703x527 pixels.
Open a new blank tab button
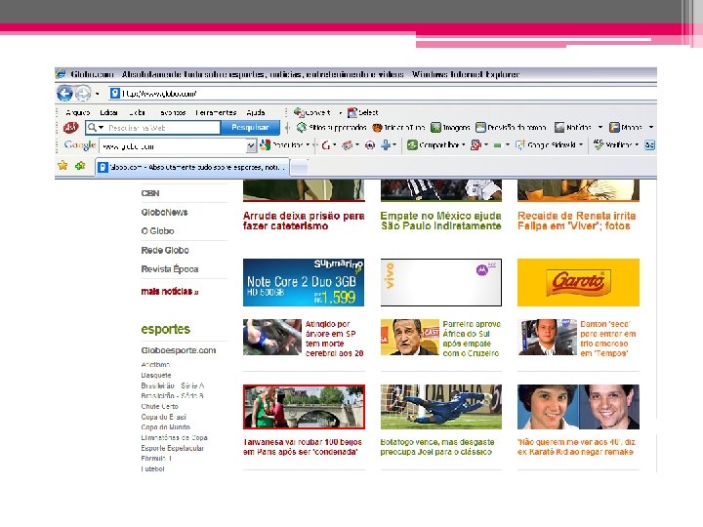[x=300, y=168]
